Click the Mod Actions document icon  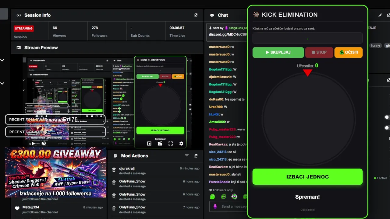click(115, 156)
